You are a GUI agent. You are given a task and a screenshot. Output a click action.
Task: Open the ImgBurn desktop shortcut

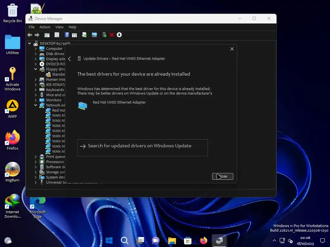(x=13, y=172)
